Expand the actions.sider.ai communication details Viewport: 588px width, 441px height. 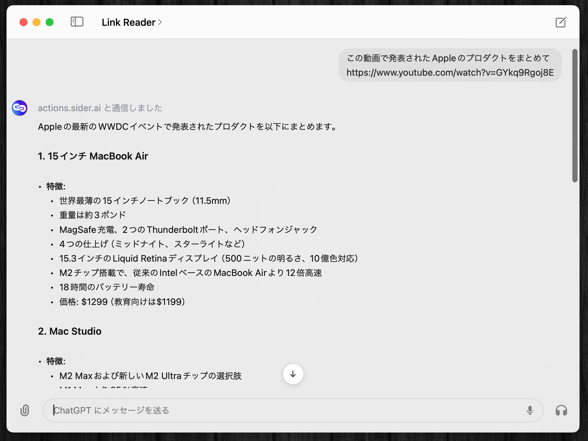click(x=100, y=108)
